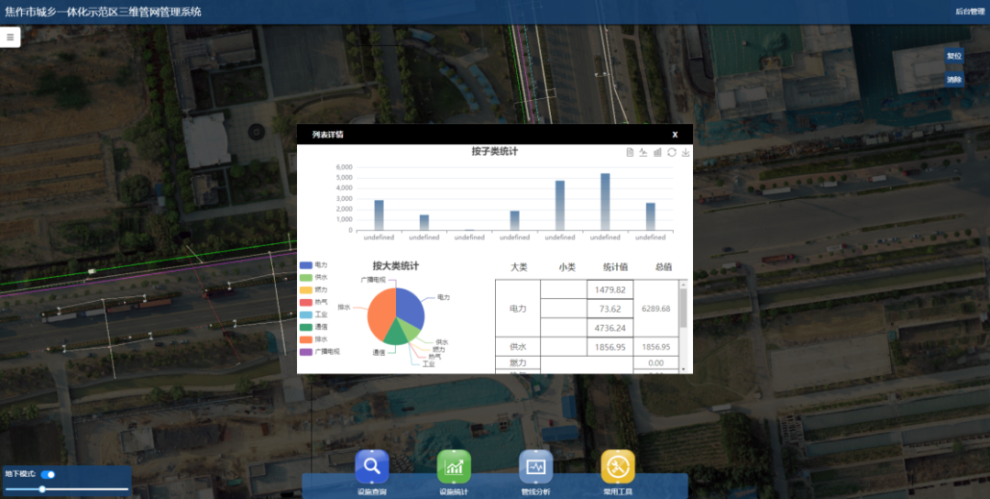Click the 复位 reset button

(954, 56)
